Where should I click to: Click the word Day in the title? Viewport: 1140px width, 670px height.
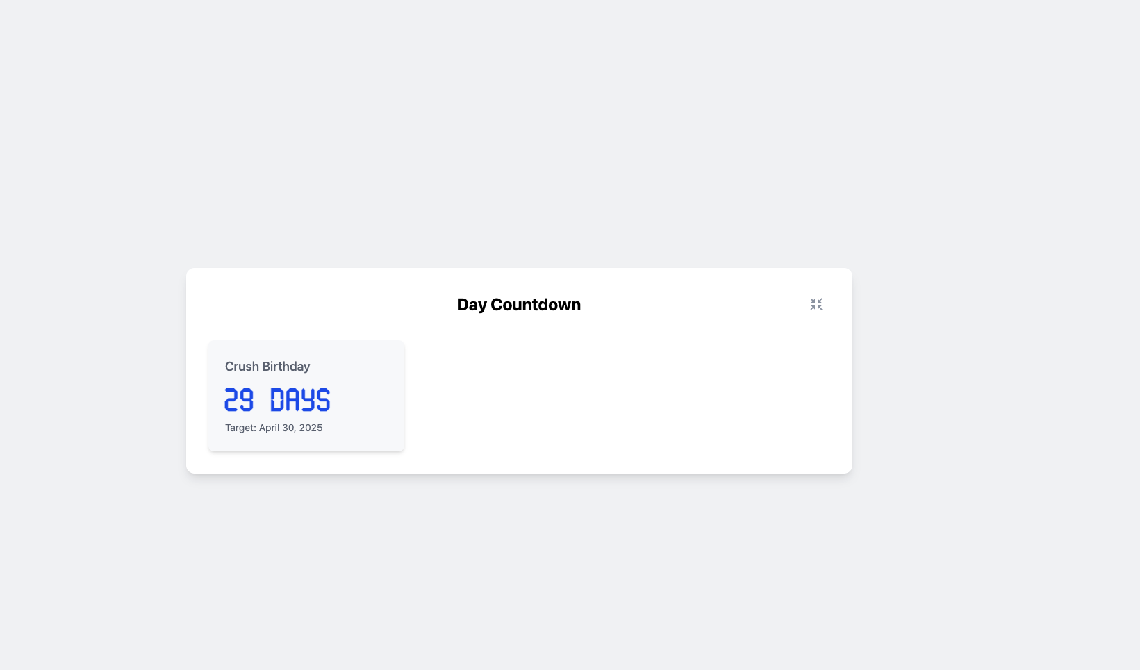coord(472,305)
